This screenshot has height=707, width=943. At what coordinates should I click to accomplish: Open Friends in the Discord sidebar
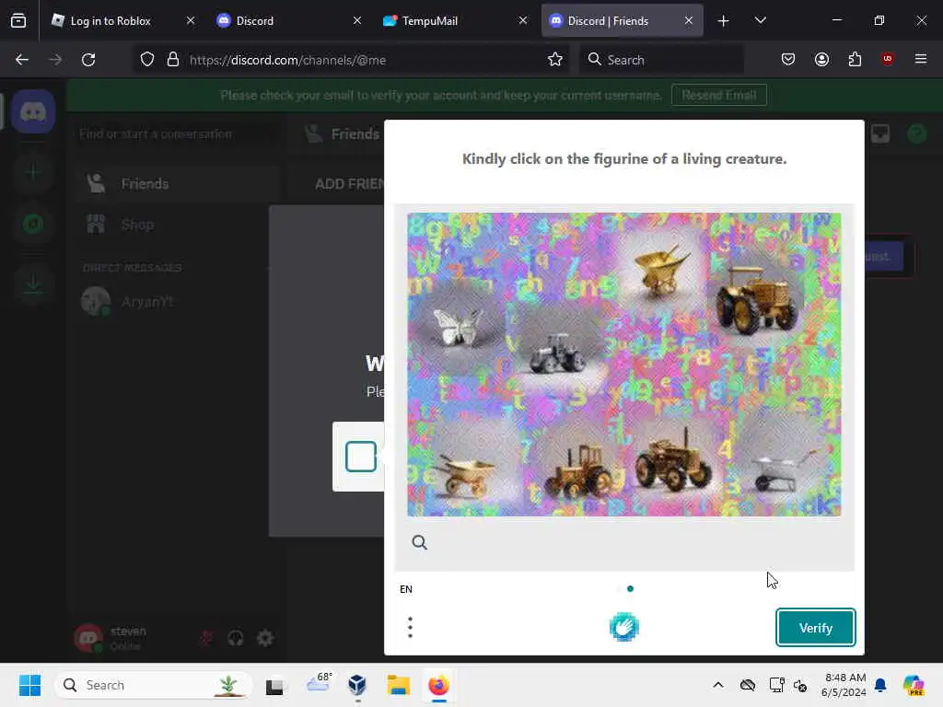pyautogui.click(x=174, y=184)
